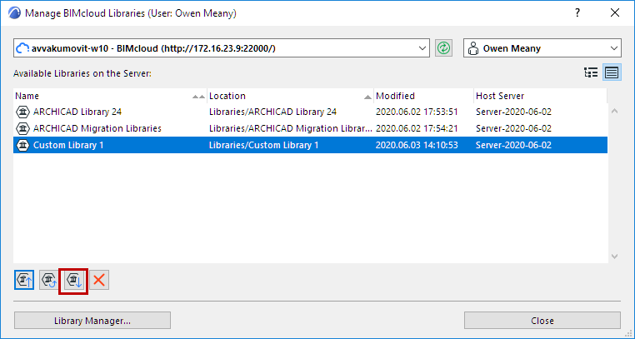
Task: Click the ARCHICAD Migration Libraries row icon
Action: pos(22,128)
